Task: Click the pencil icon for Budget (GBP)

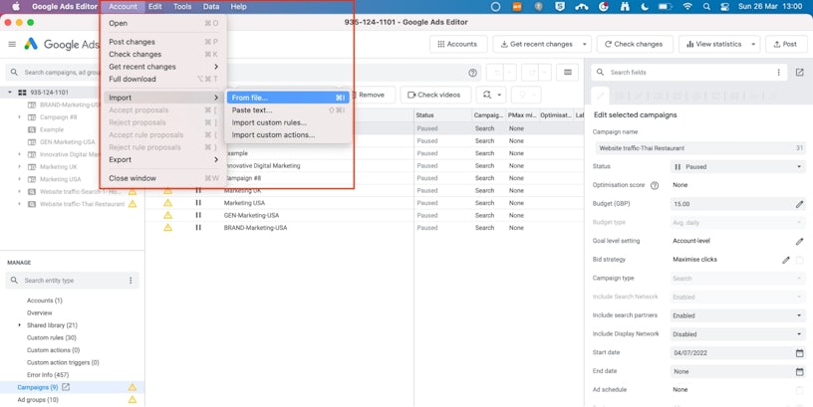Action: [x=799, y=204]
